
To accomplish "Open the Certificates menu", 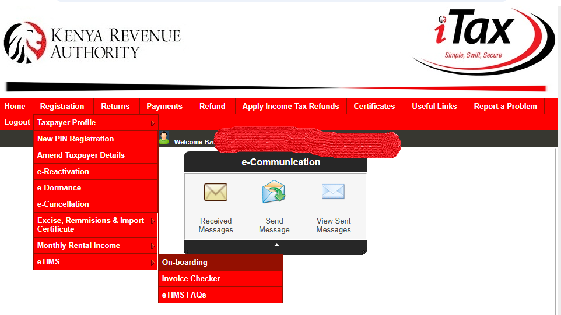I will click(x=374, y=107).
